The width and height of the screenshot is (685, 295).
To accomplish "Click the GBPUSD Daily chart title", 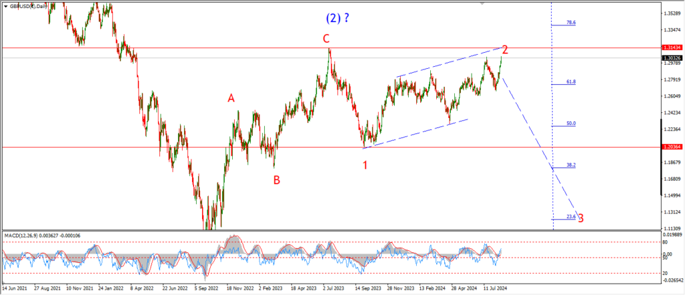I will pos(25,5).
